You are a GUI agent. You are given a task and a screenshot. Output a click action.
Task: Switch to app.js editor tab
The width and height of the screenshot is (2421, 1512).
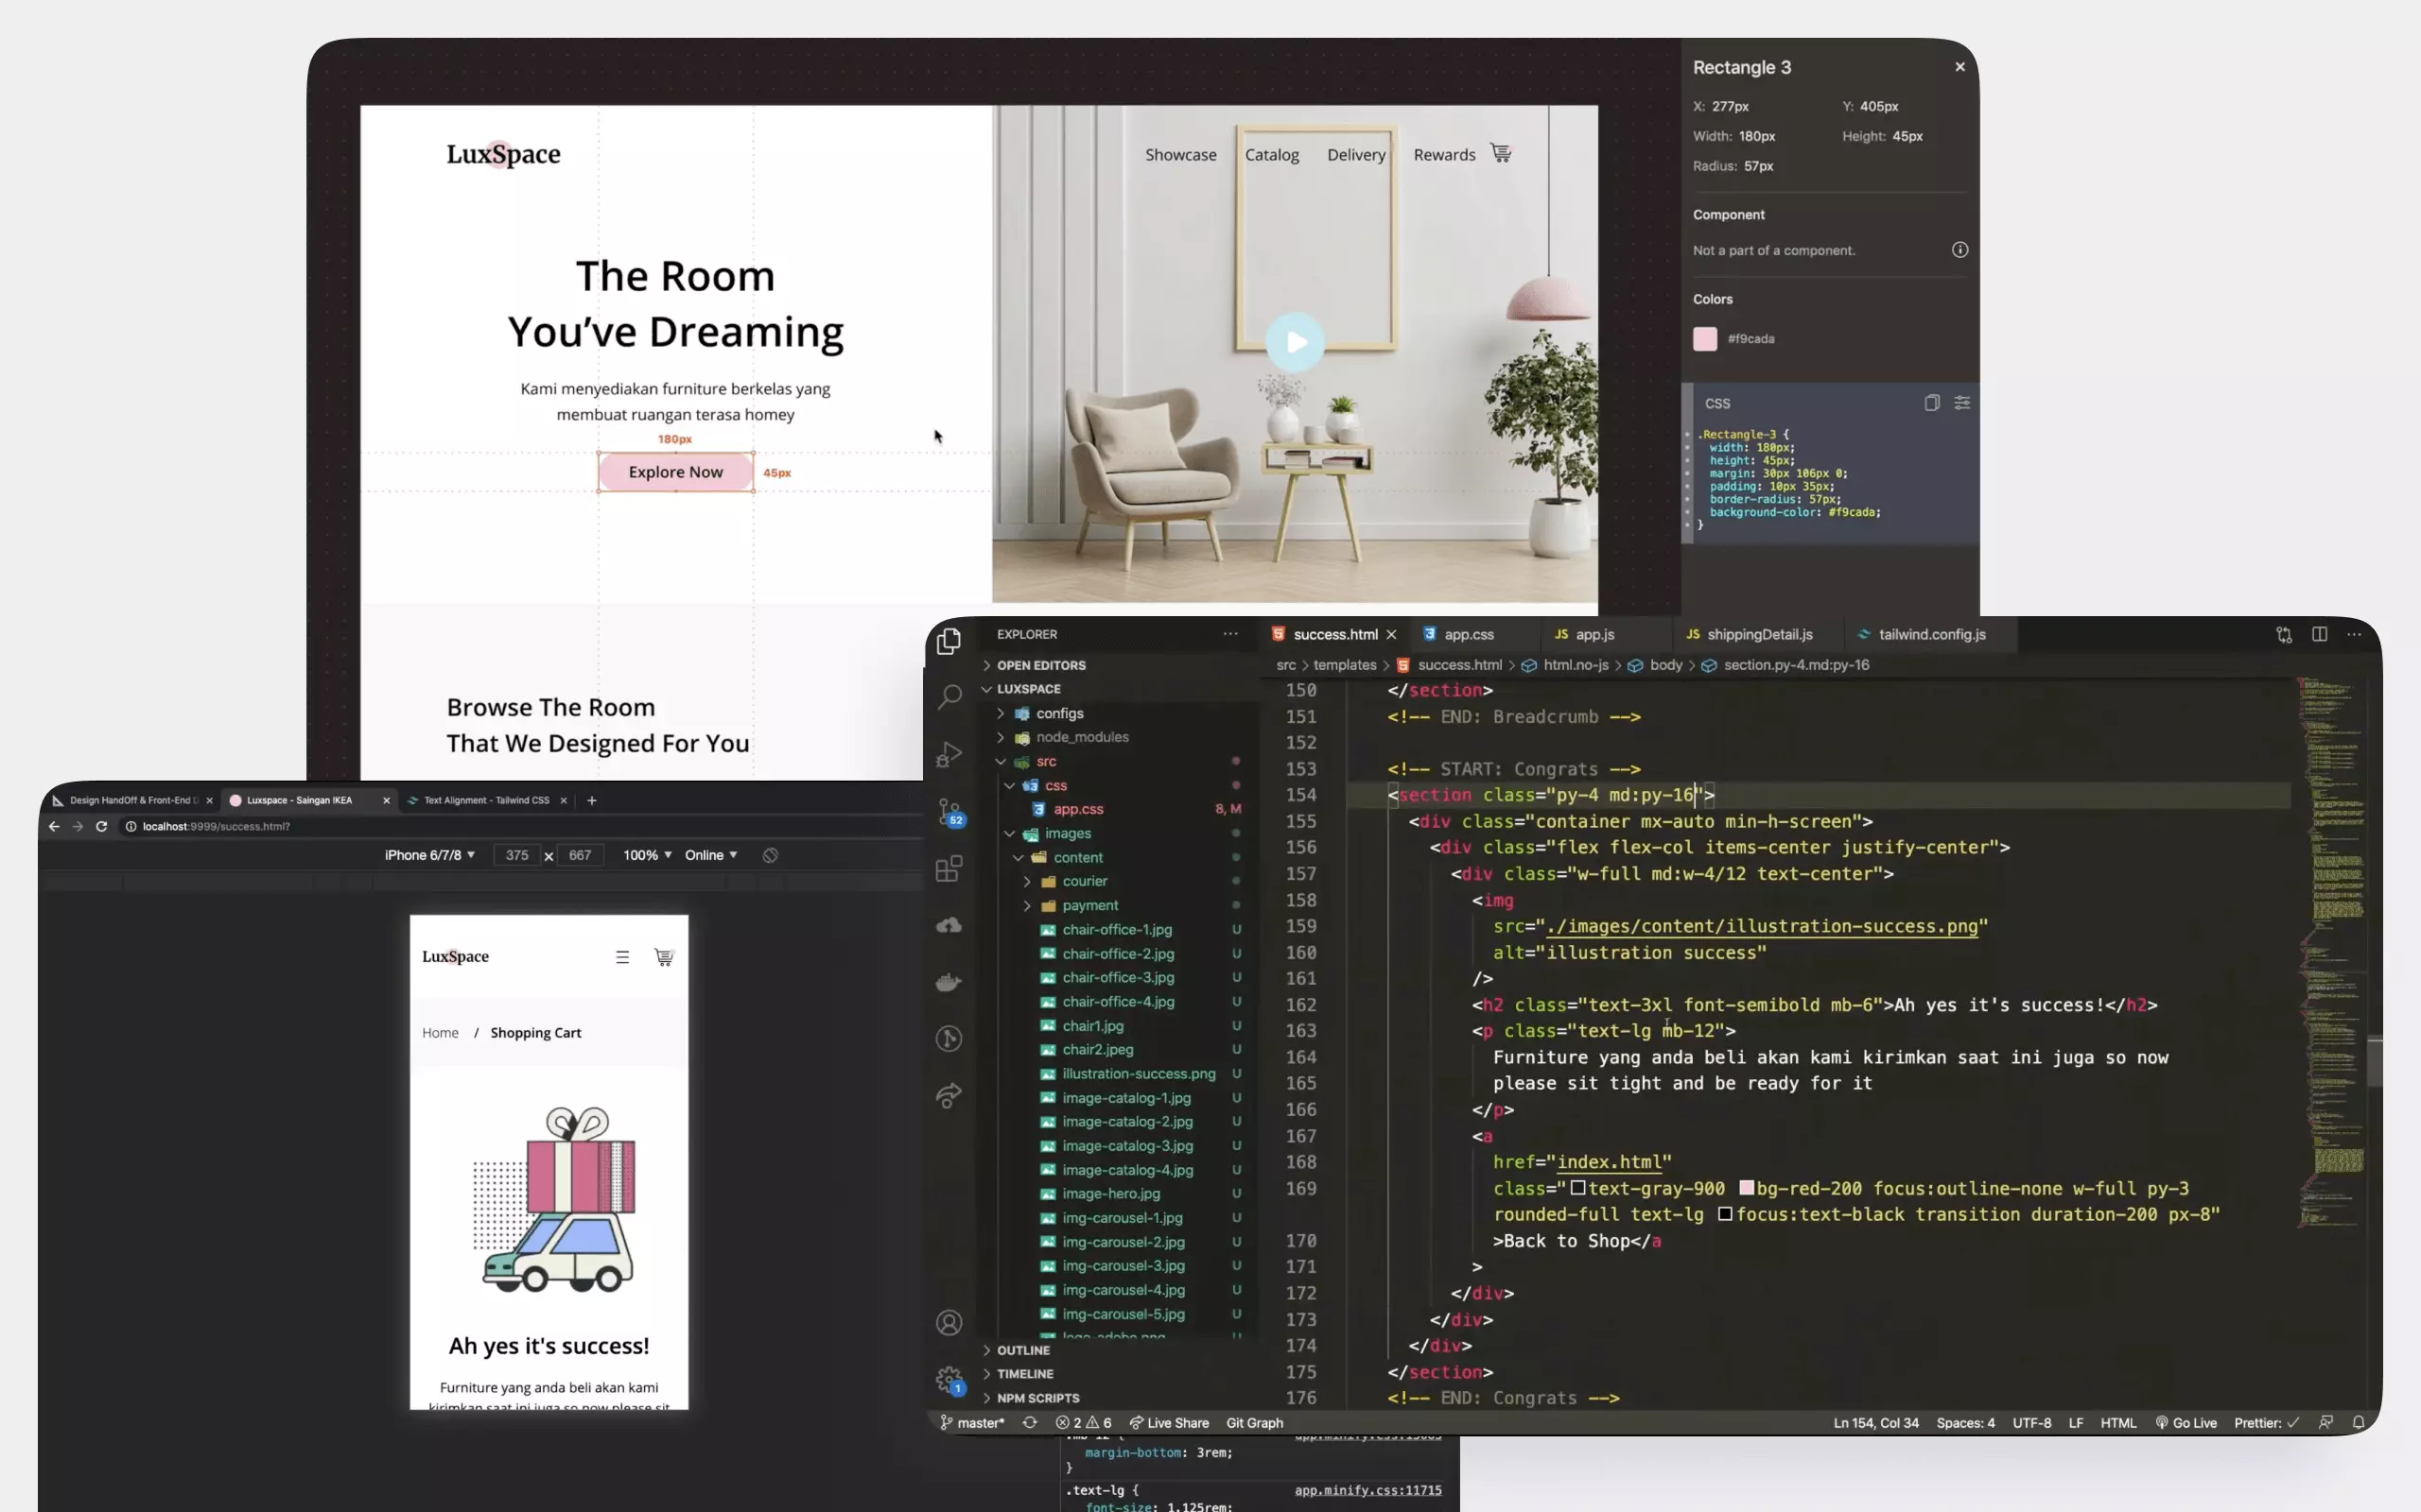[x=1594, y=634]
